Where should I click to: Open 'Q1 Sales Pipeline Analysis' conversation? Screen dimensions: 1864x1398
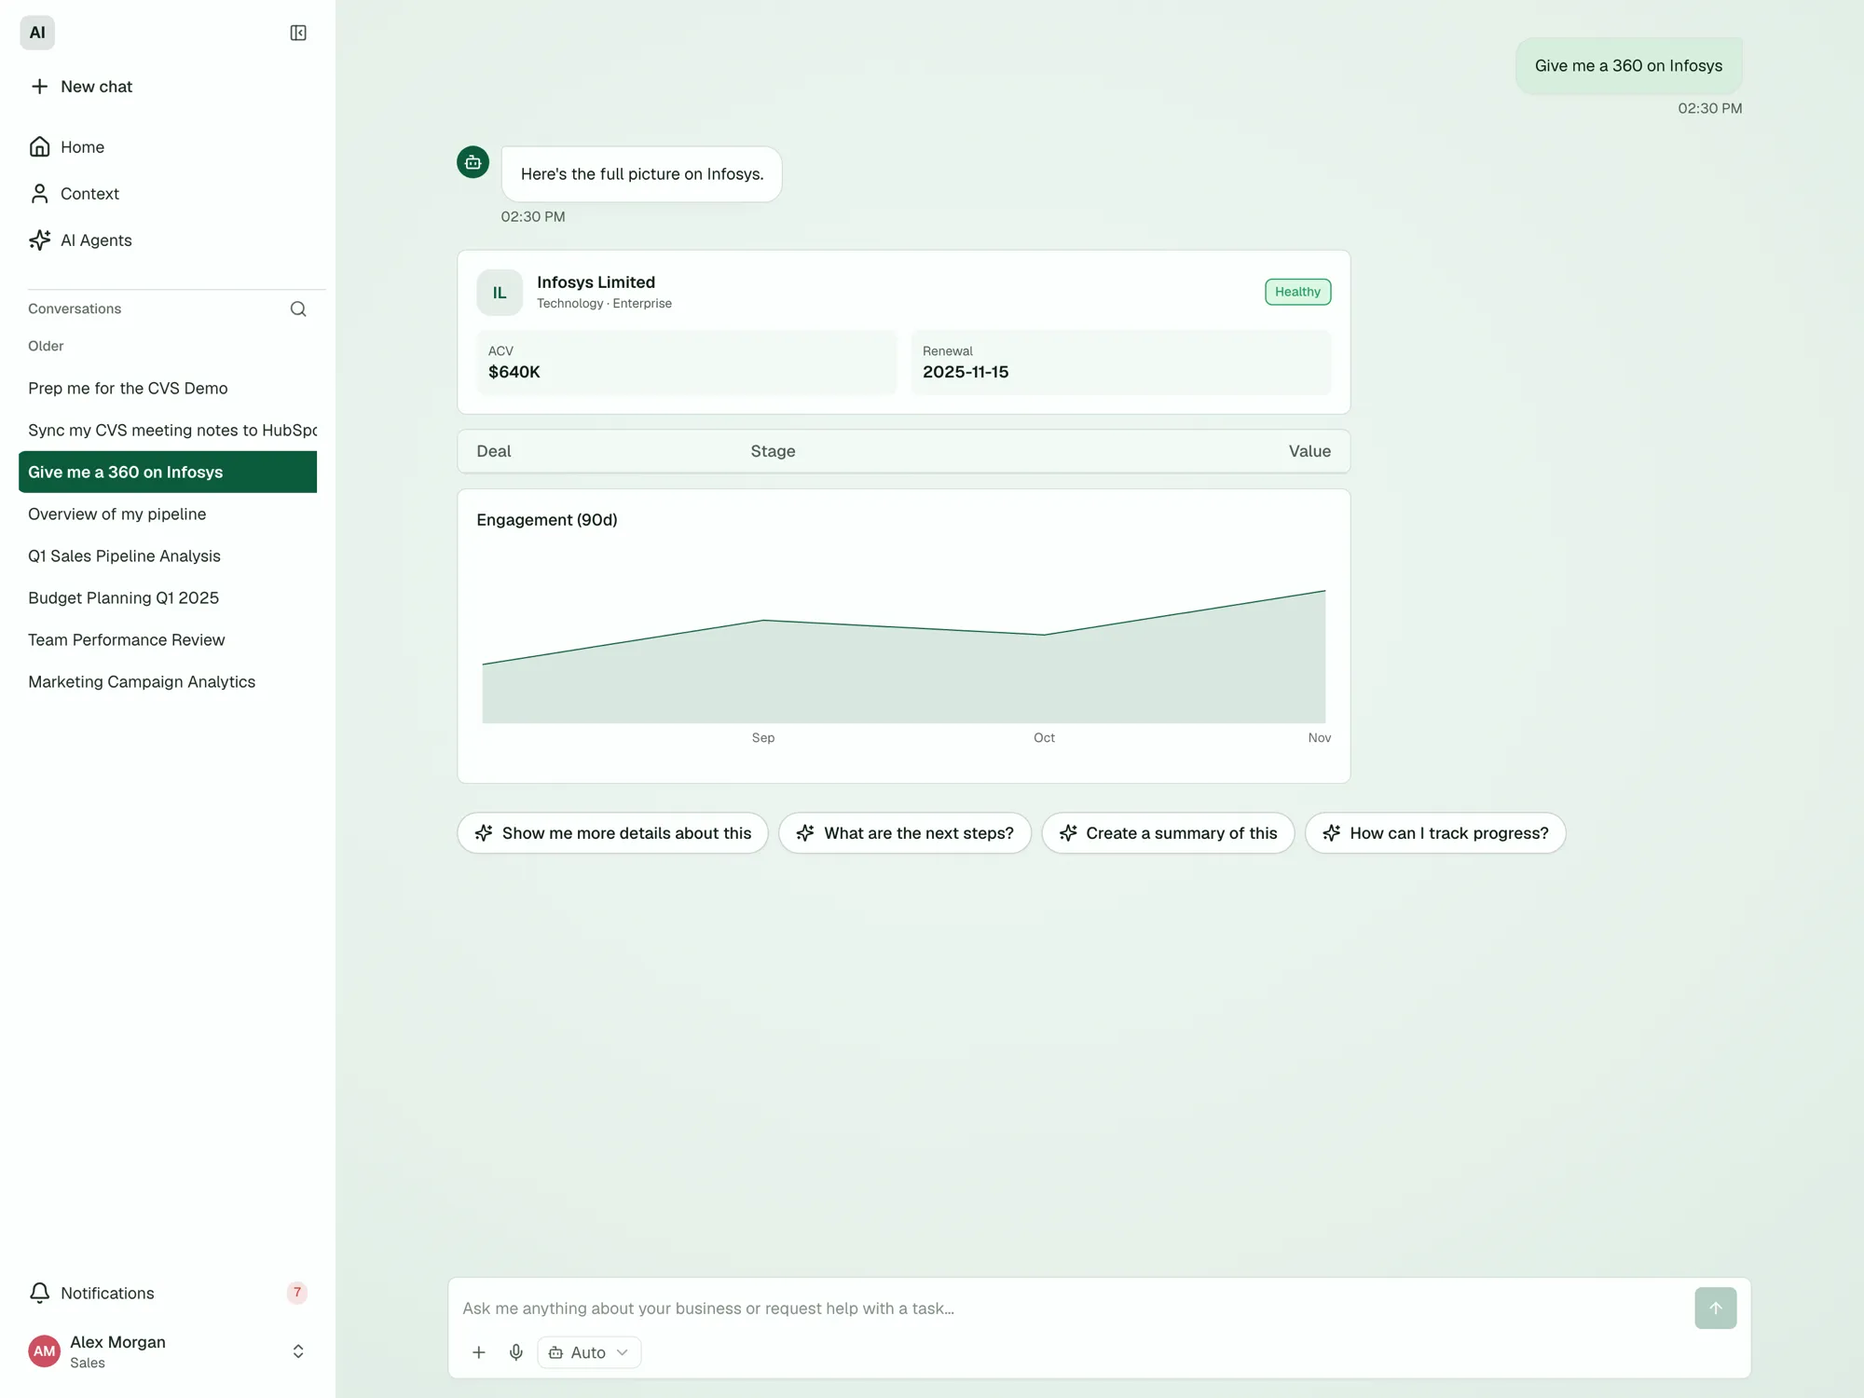168,556
